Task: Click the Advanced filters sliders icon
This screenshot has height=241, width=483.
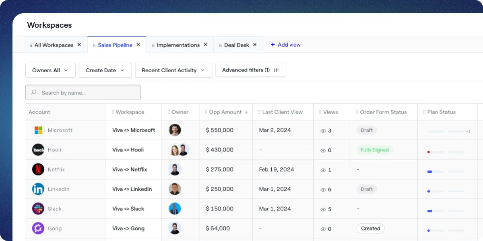Action: pos(276,70)
